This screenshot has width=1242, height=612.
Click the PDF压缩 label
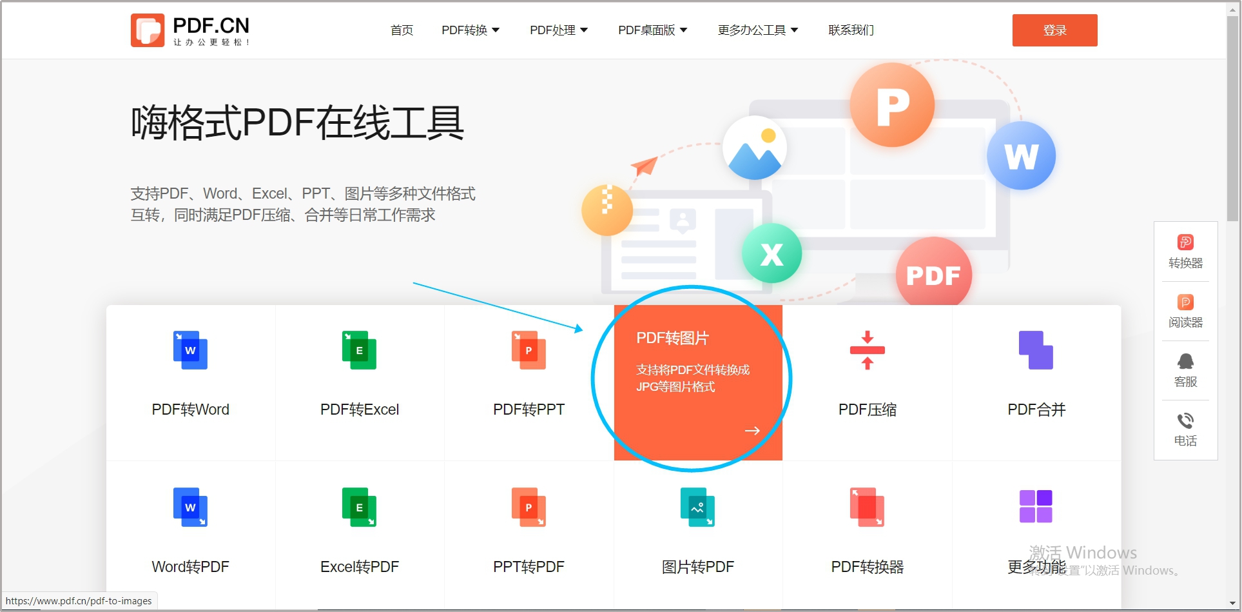(868, 410)
